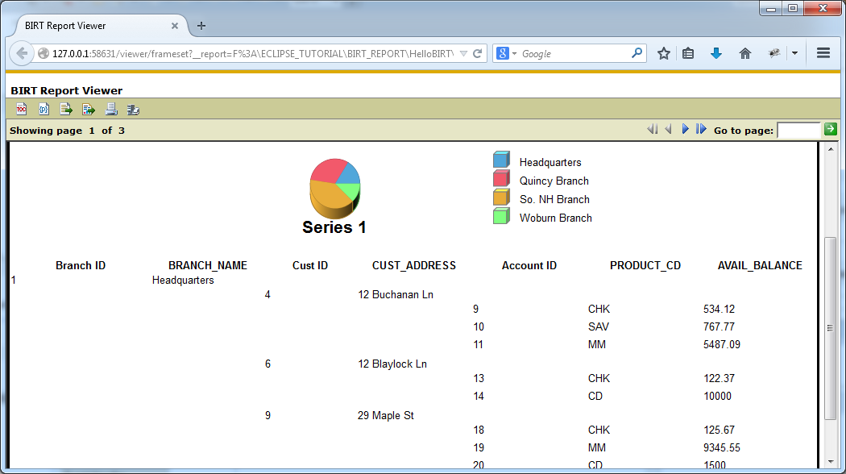Click the balance value 534.12
The image size is (846, 474).
pyautogui.click(x=719, y=310)
